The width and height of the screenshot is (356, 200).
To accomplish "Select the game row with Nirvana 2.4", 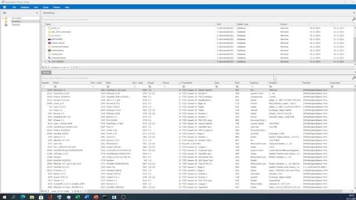I will click(x=198, y=113).
